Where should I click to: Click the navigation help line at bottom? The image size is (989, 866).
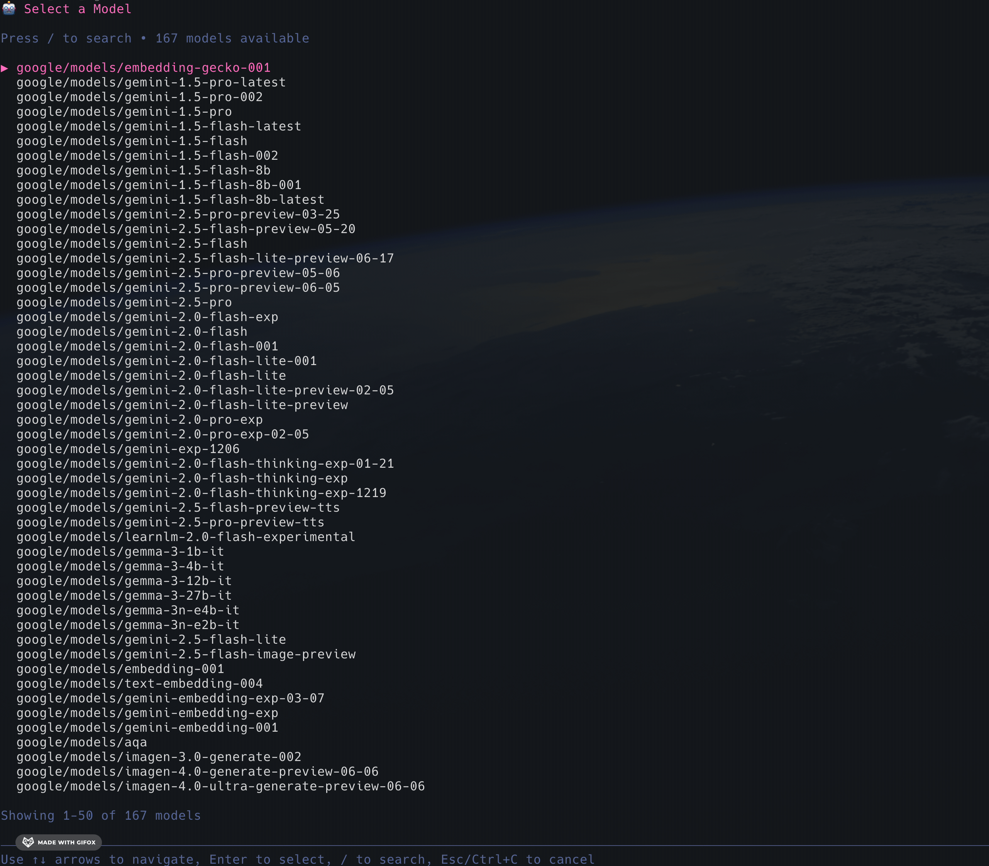point(298,859)
